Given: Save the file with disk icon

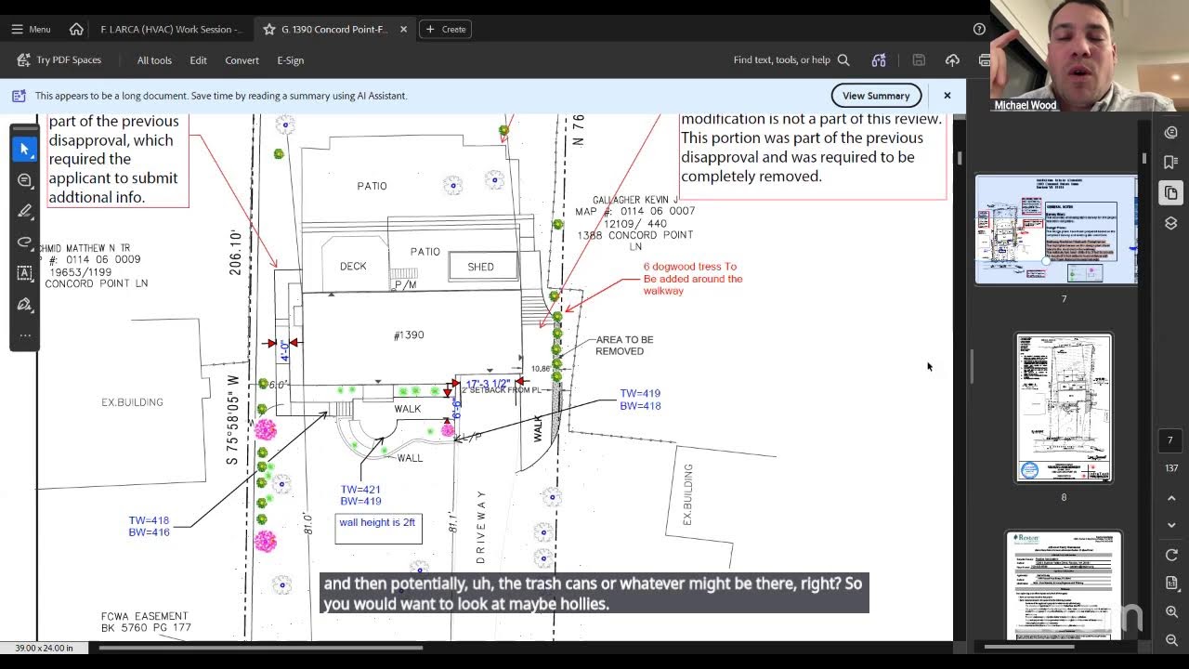Looking at the screenshot, I should pyautogui.click(x=919, y=60).
